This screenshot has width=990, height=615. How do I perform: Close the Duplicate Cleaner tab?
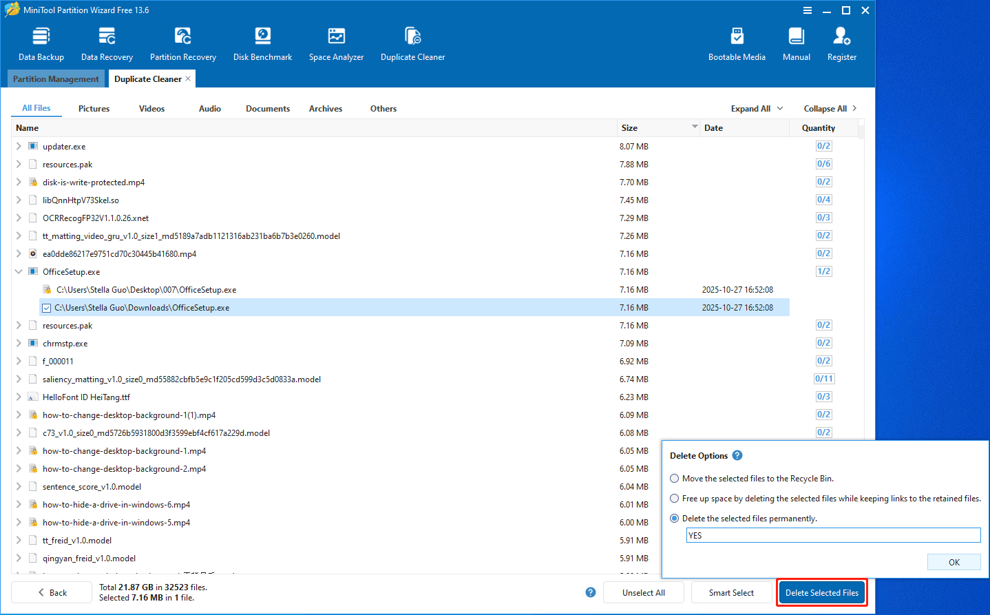tap(188, 79)
